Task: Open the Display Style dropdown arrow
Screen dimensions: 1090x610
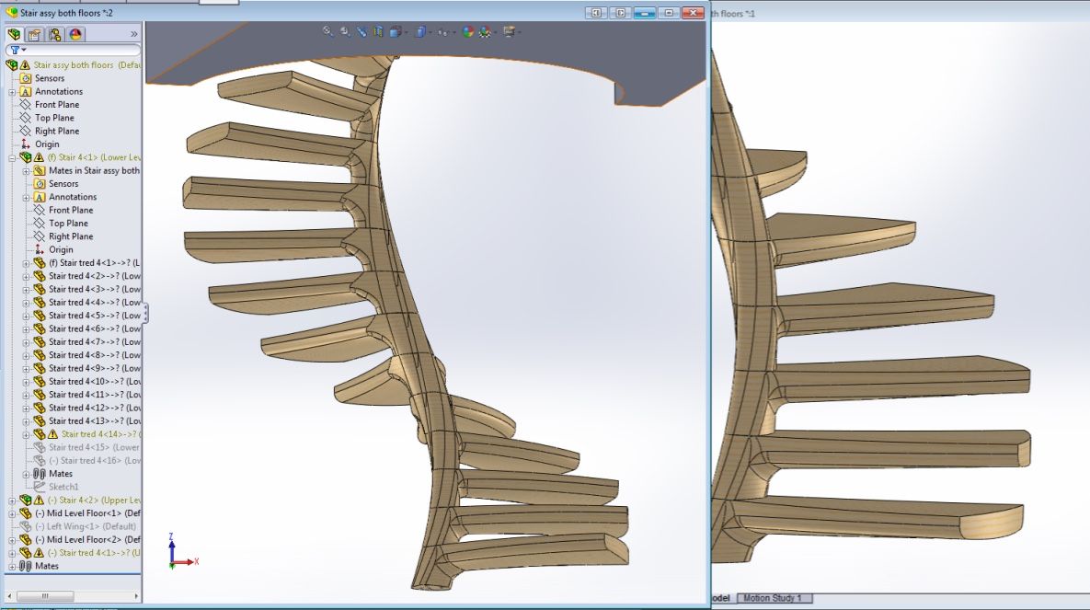Action: [x=430, y=31]
